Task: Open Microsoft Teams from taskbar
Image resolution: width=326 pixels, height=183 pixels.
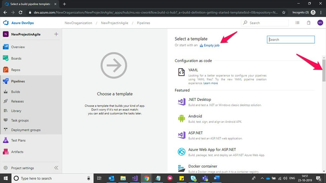Action: tap(205, 178)
